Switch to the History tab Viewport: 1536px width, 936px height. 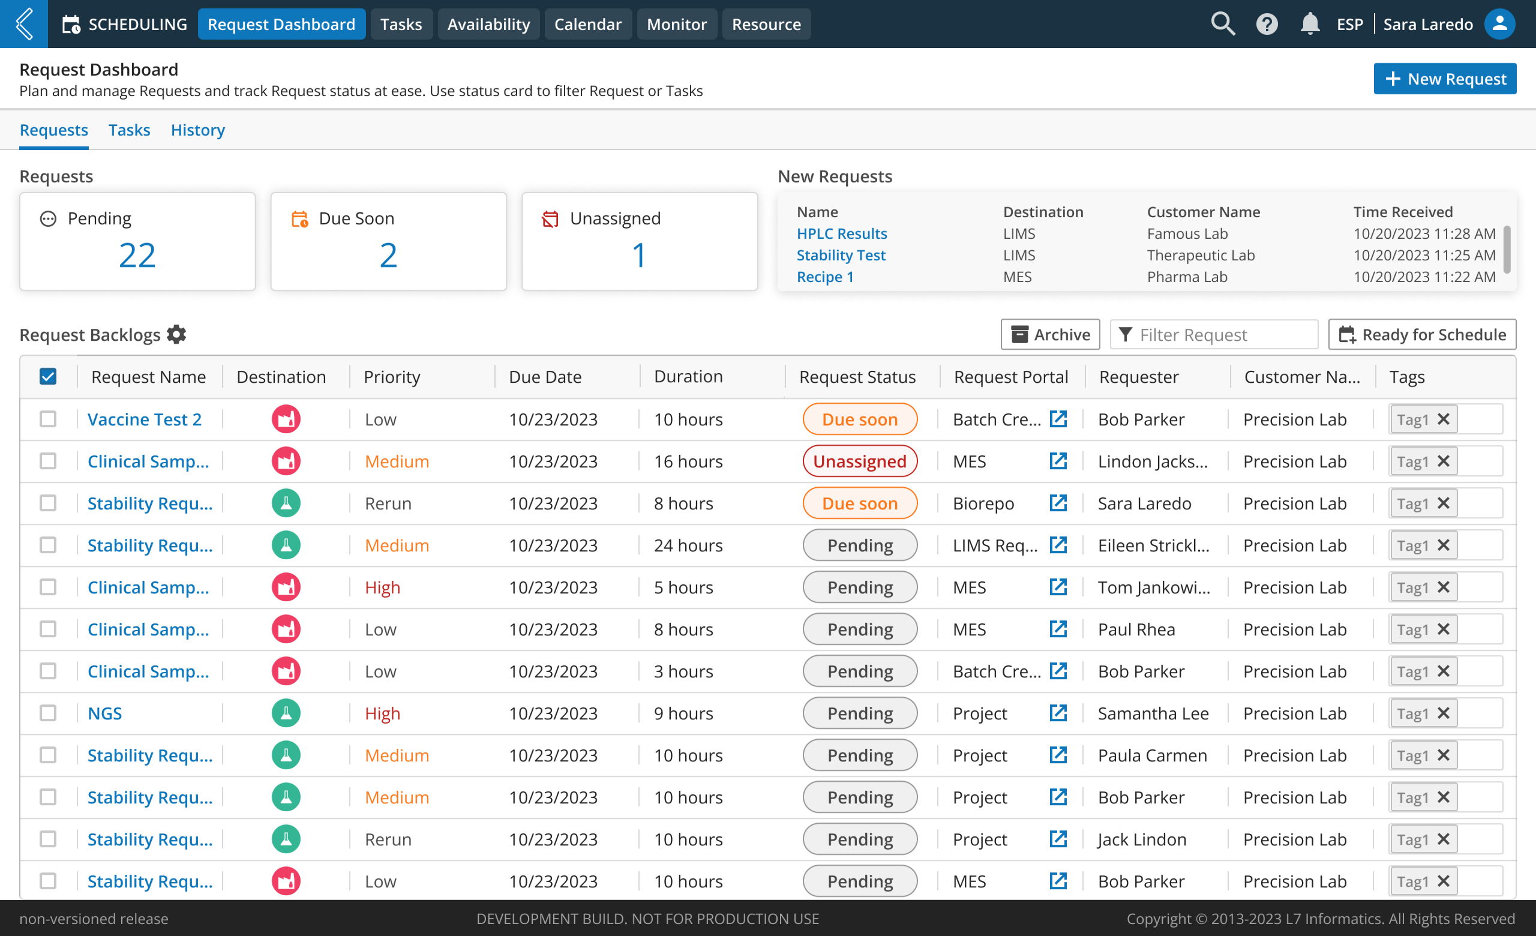tap(197, 130)
